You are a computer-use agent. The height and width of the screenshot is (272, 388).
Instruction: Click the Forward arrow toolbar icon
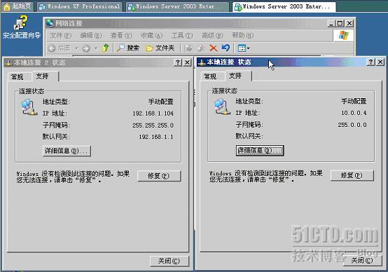point(86,48)
